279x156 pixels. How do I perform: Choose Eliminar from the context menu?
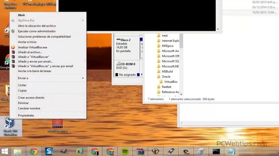click(48, 103)
